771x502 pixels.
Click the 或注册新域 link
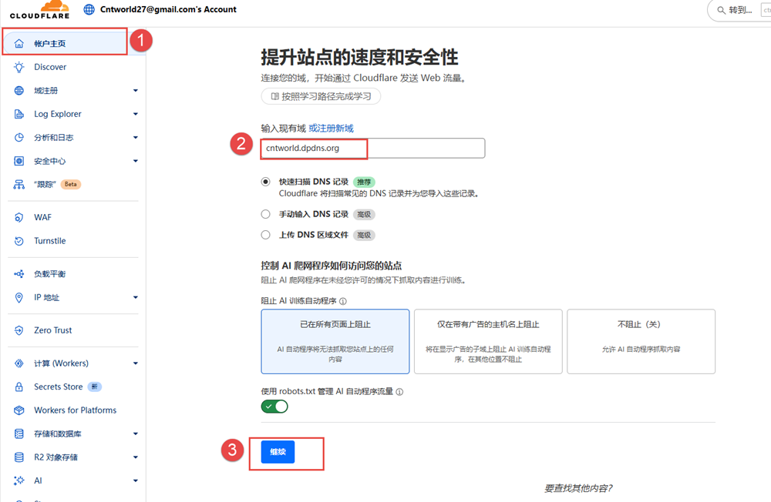pos(331,129)
